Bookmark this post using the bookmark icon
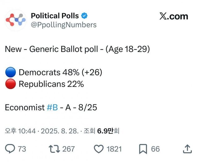The height and width of the screenshot is (162, 198). [143, 149]
